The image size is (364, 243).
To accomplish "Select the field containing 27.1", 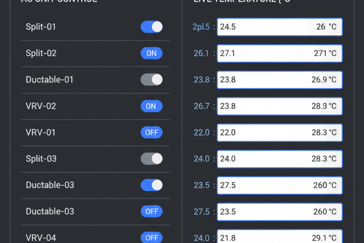I will pos(279,53).
